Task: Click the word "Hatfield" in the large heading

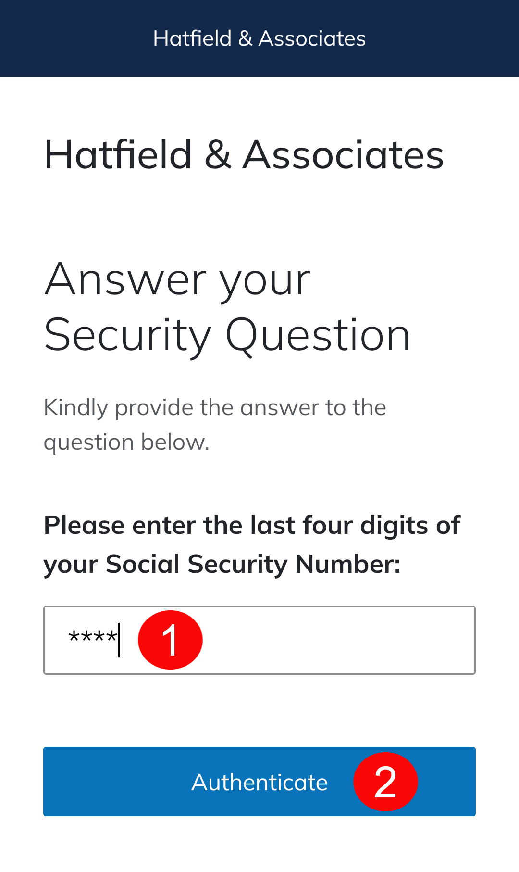Action: (x=118, y=155)
